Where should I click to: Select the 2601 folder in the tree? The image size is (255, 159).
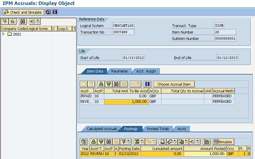click(14, 34)
